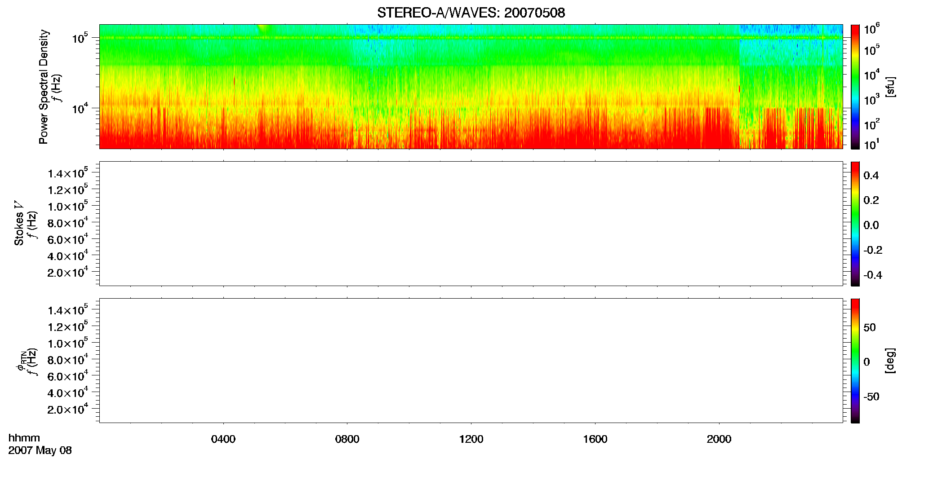The image size is (942, 485).
Task: Click the 0800 time axis label
Action: click(347, 439)
